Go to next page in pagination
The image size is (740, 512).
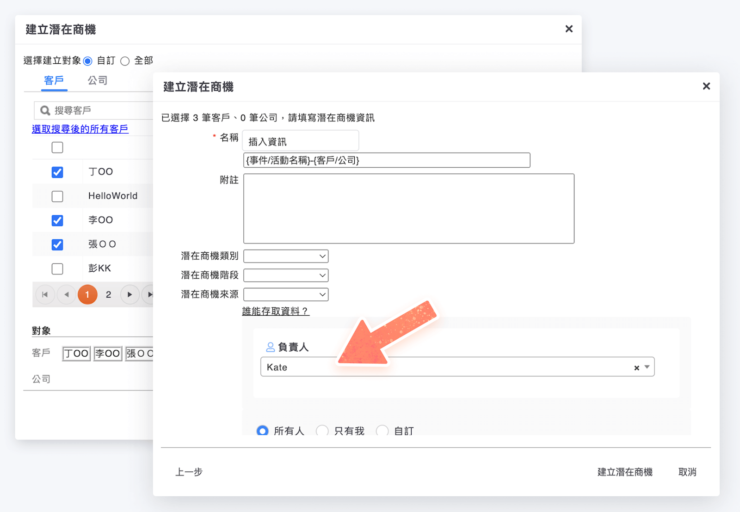(x=129, y=294)
